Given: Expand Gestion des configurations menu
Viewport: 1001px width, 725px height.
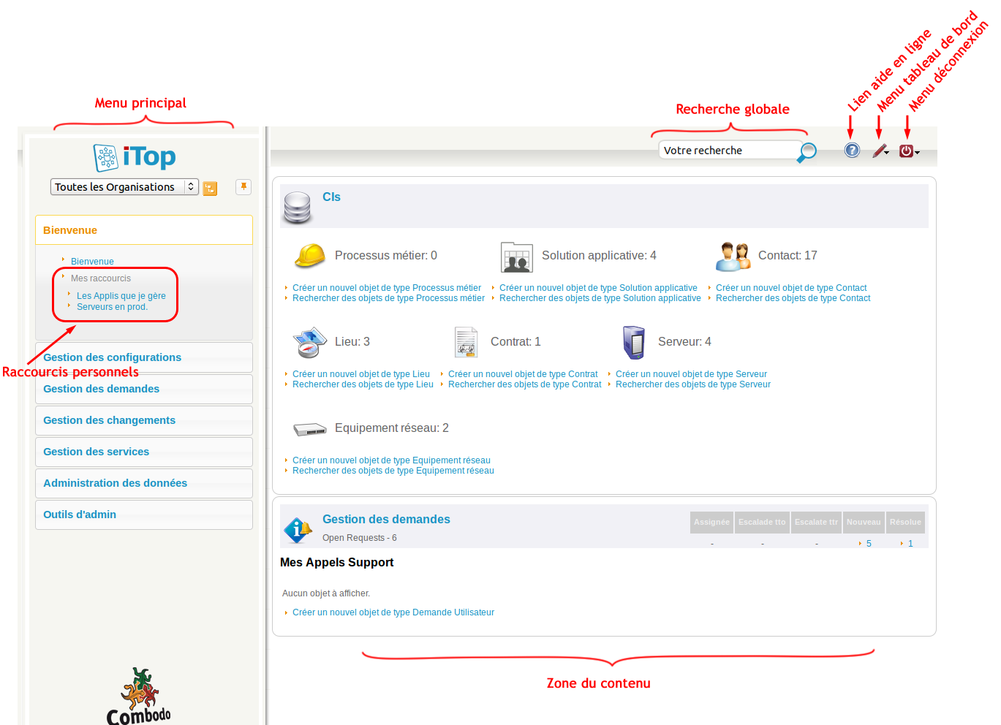Looking at the screenshot, I should 112,357.
